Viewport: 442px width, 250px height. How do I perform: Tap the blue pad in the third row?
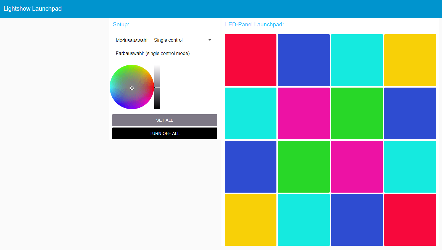(250, 167)
